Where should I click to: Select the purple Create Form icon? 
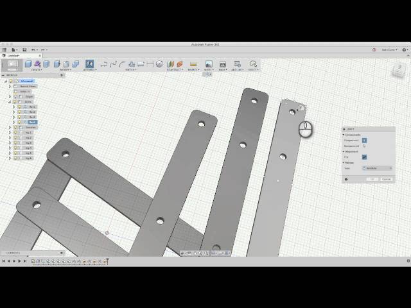tap(37, 64)
